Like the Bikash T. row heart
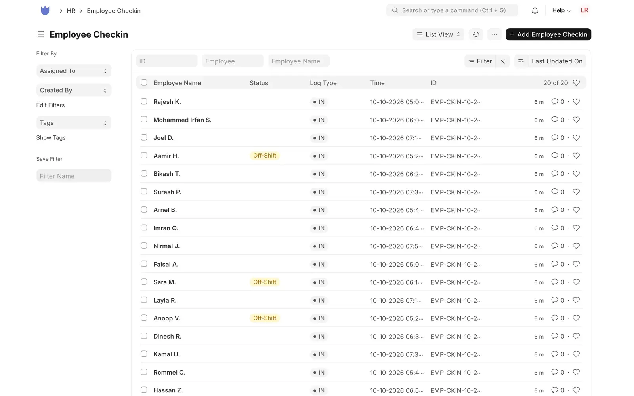The image size is (634, 396). [x=576, y=174]
